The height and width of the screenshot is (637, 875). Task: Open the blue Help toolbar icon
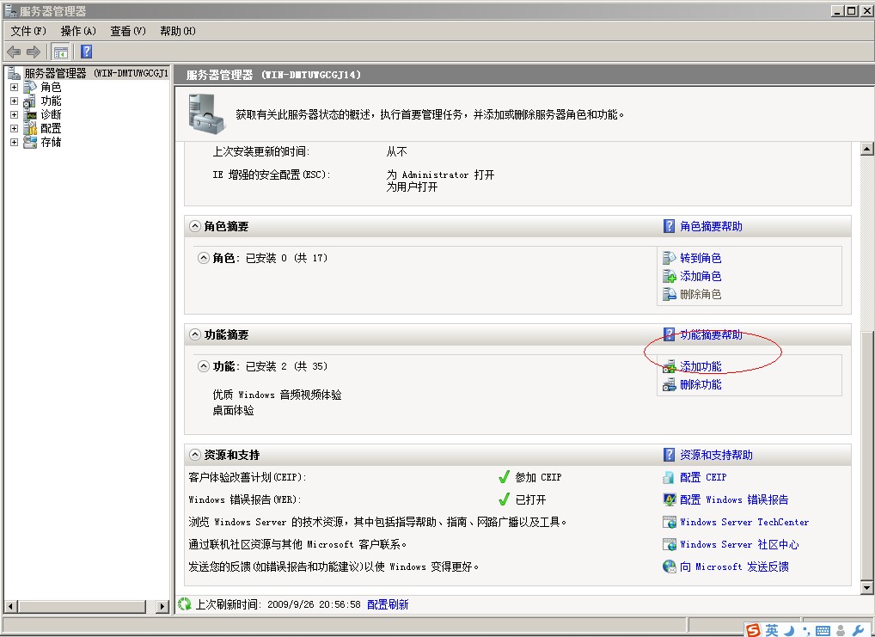87,52
